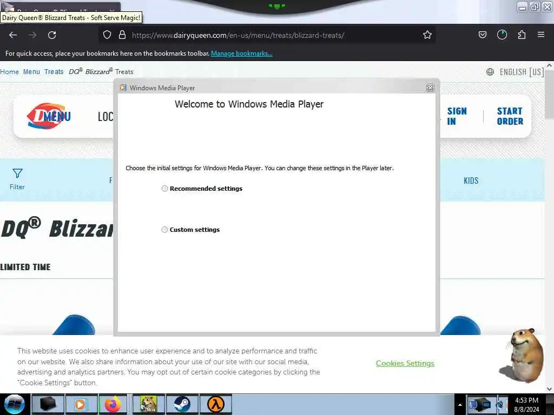Go back with the browser back arrow

click(13, 35)
